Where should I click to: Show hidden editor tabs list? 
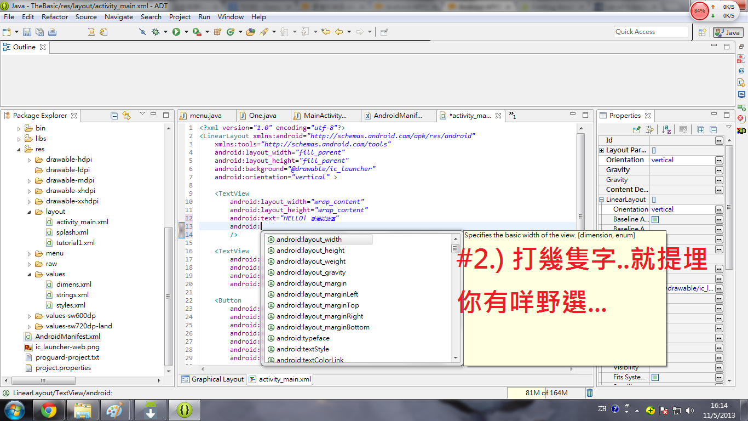coord(513,115)
